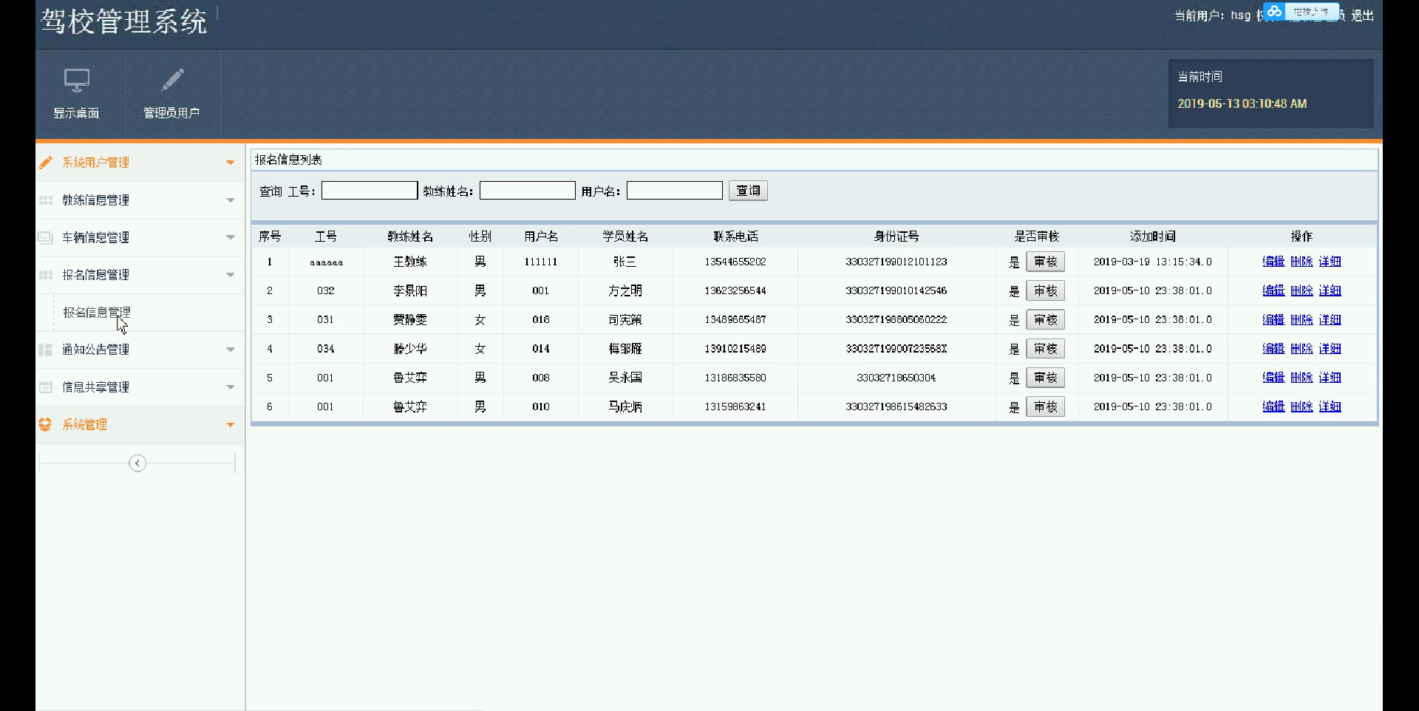Click coach name 王教练 in the table

(410, 262)
